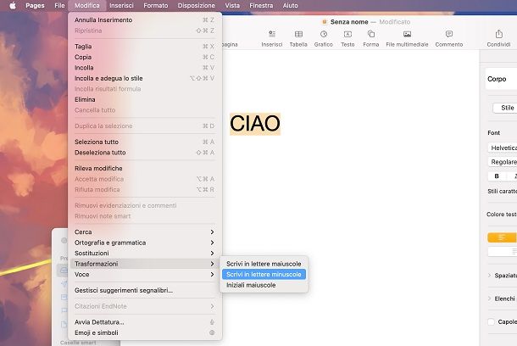Viewport: 517px width, 346px height.
Task: Choose Iniziali maiuscole
Action: pyautogui.click(x=264, y=285)
